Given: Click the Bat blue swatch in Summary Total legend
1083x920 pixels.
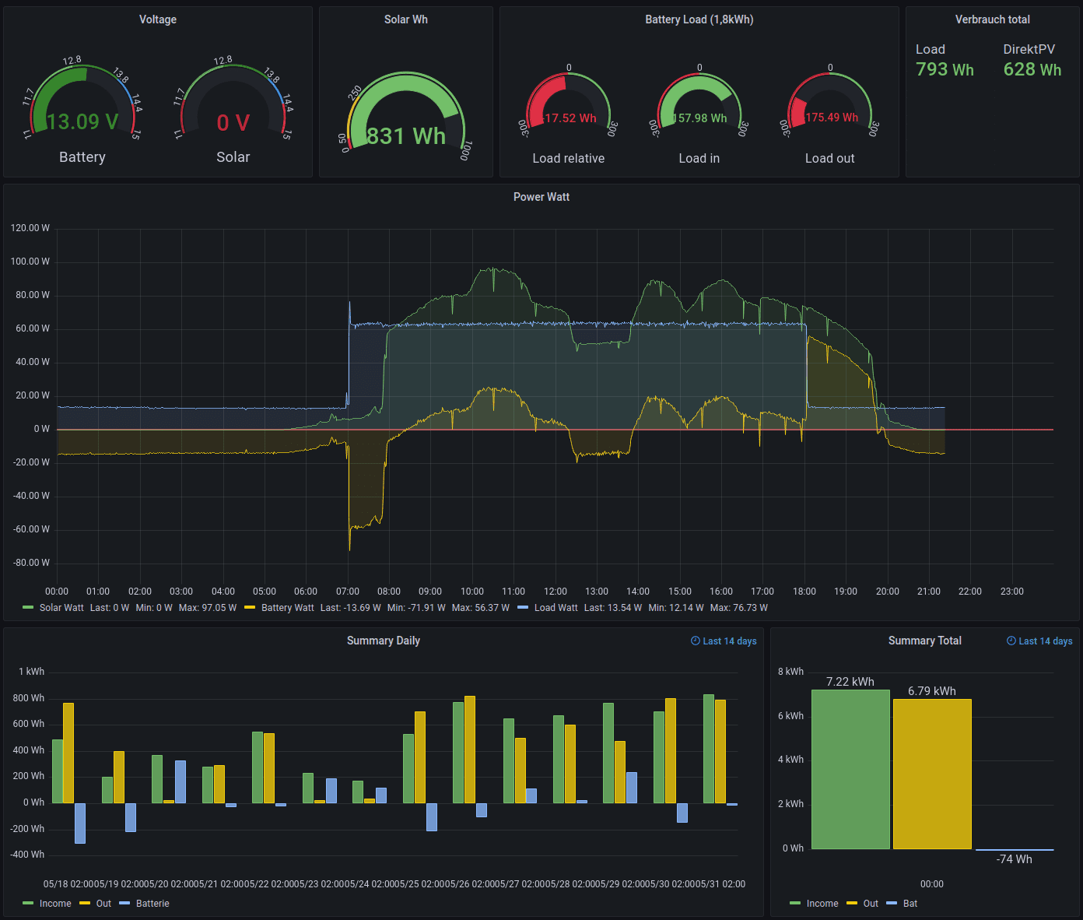Looking at the screenshot, I should pos(892,903).
